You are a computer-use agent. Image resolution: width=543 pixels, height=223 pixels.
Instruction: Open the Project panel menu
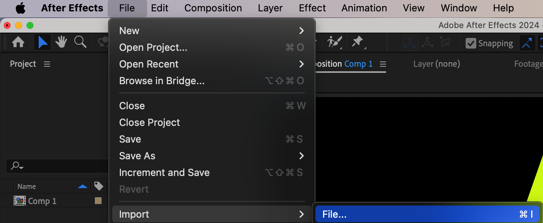(47, 64)
